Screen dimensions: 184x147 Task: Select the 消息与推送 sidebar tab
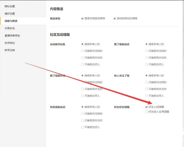point(11,21)
